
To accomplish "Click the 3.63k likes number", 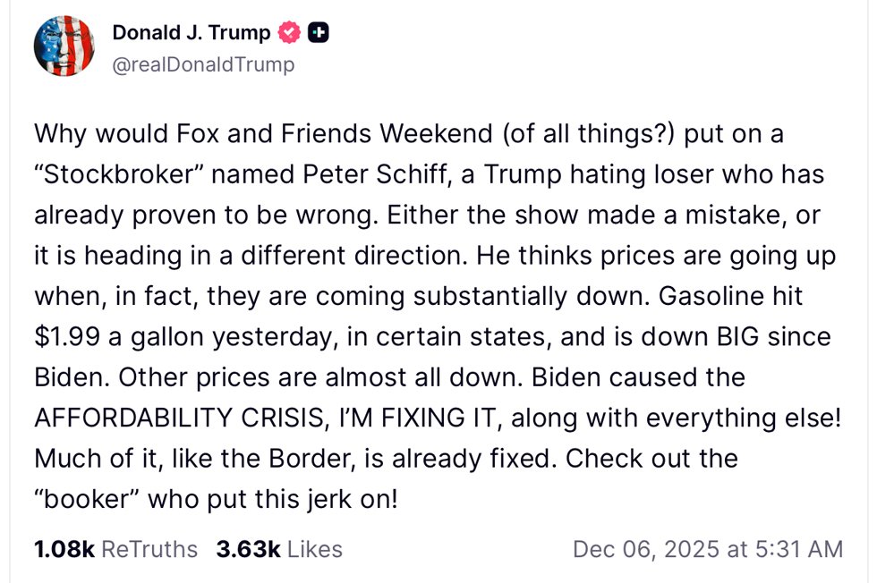I will click(244, 548).
